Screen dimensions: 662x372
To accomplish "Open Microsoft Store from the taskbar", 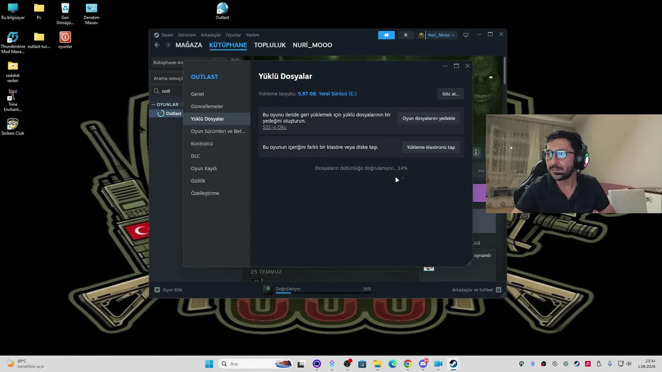I will pos(362,364).
